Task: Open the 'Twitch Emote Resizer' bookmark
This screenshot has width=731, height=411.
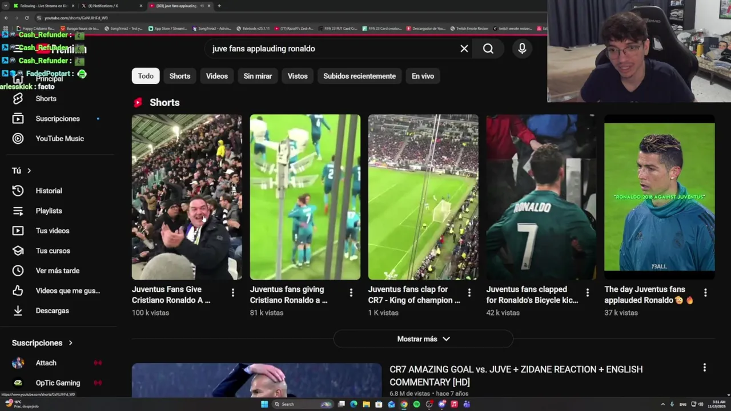Action: pyautogui.click(x=469, y=29)
